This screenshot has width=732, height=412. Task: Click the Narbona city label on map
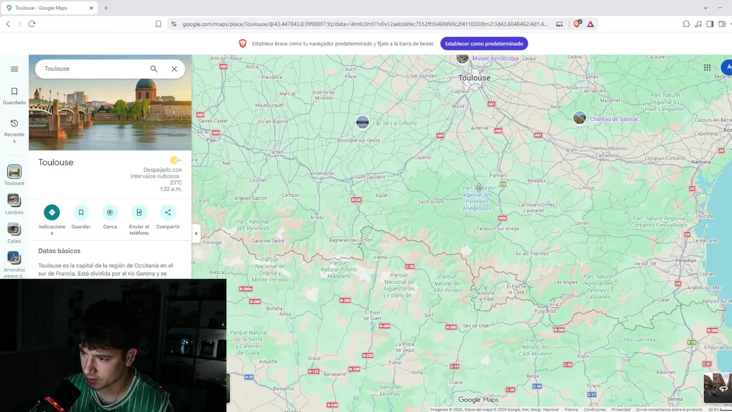(x=701, y=162)
